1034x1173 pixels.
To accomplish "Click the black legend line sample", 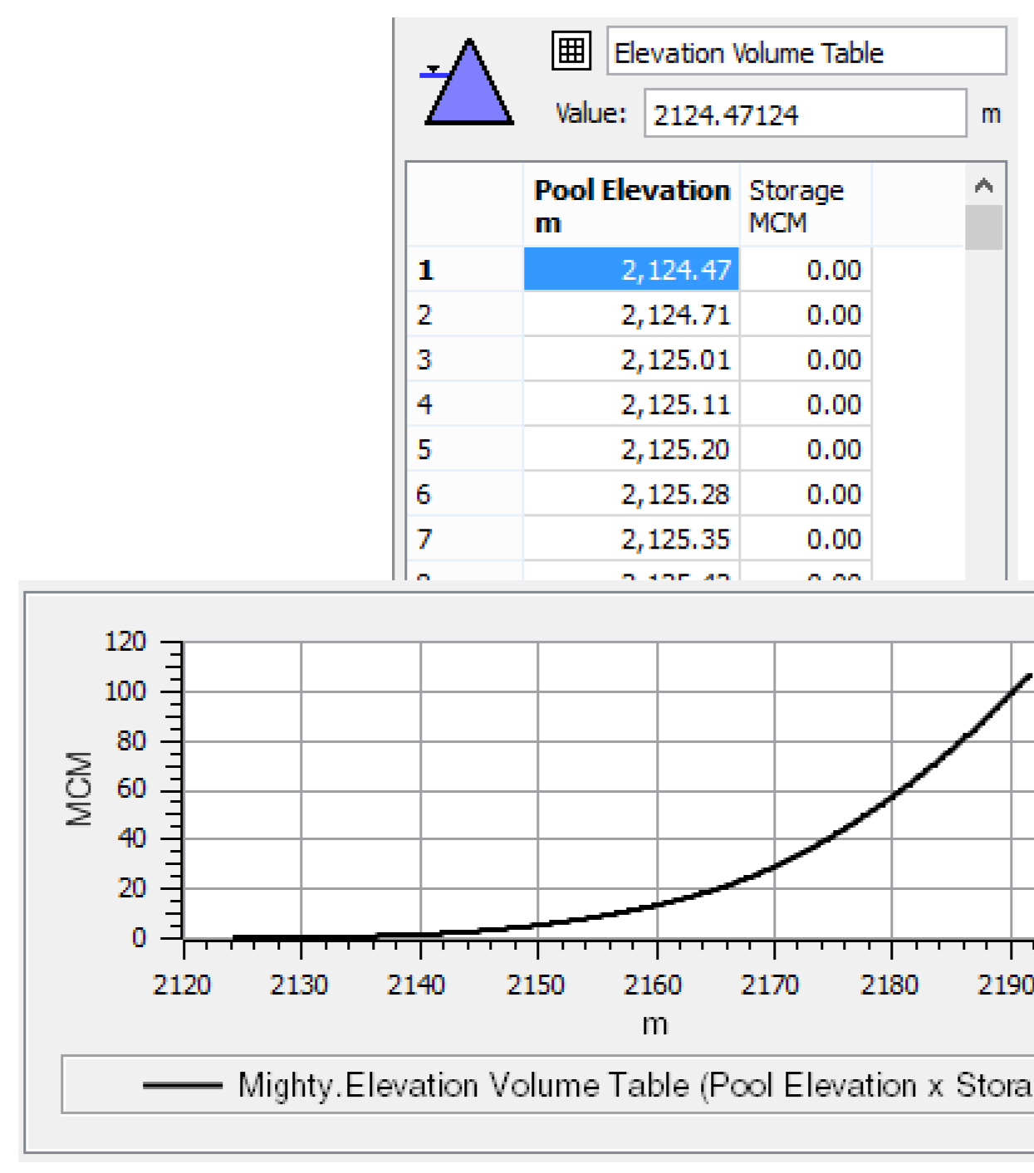I will click(x=183, y=1085).
